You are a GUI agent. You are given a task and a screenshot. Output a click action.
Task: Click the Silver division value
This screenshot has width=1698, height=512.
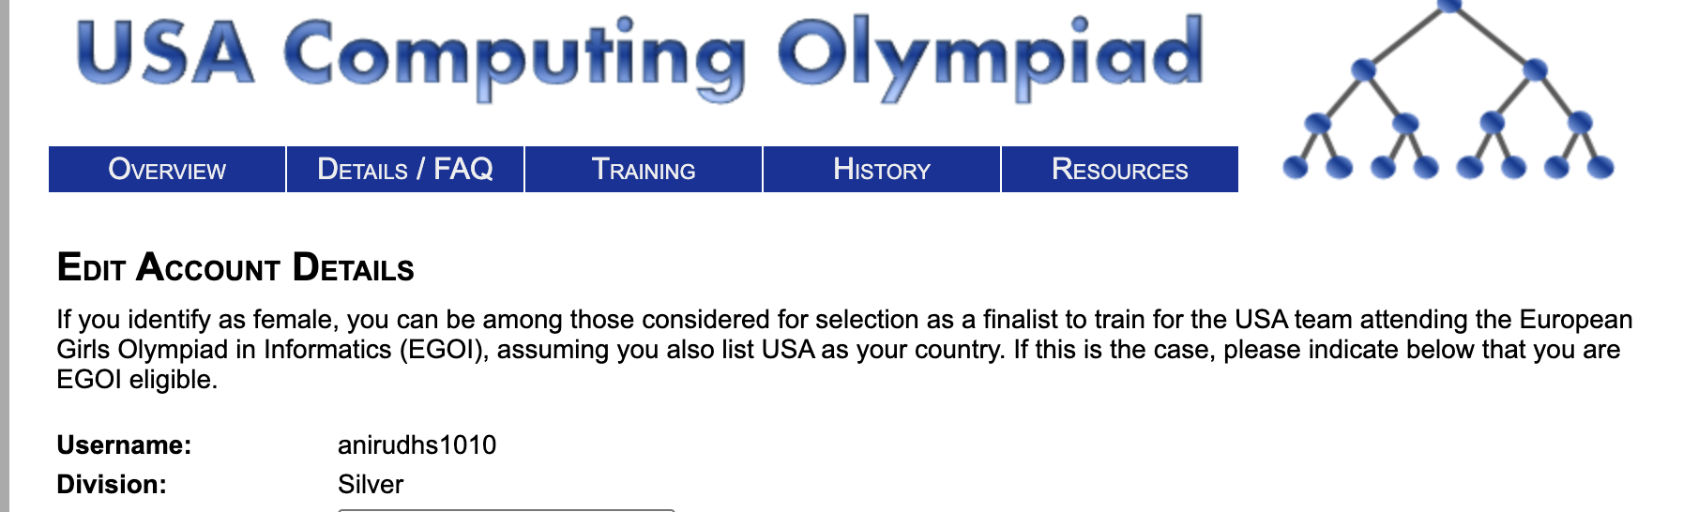point(371,484)
